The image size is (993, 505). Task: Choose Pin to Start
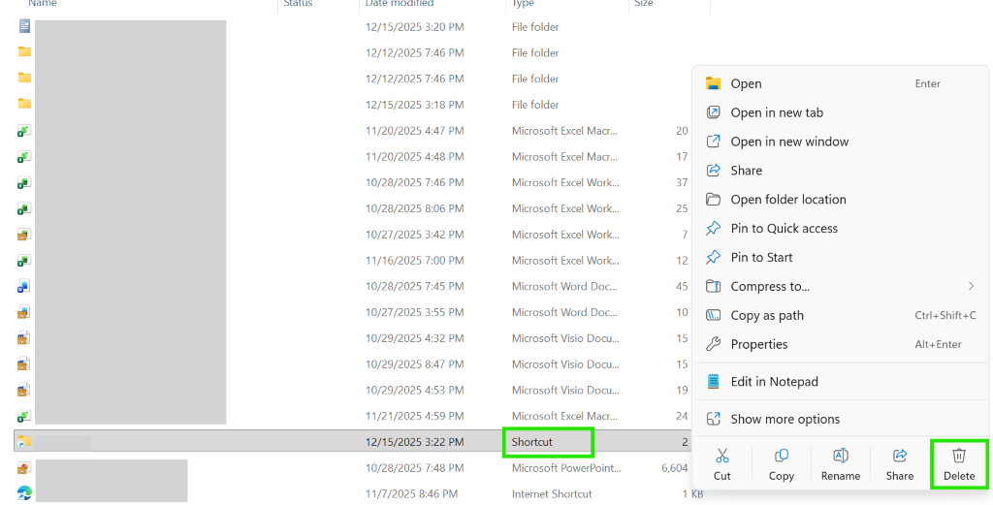tap(841, 258)
